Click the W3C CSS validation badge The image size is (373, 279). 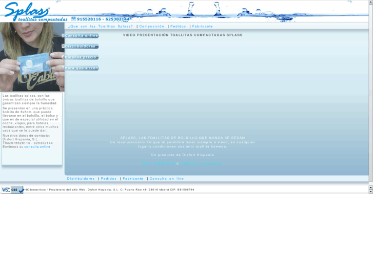(x=12, y=190)
